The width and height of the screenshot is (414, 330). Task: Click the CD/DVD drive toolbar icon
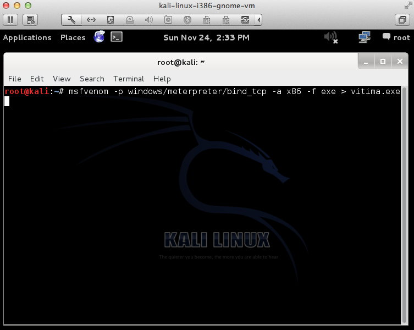click(130, 20)
